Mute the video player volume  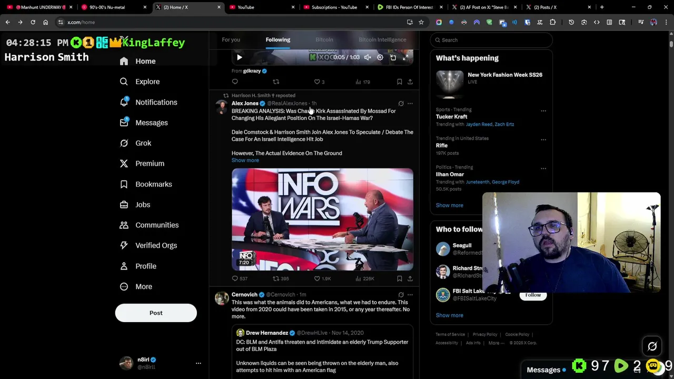point(368,57)
